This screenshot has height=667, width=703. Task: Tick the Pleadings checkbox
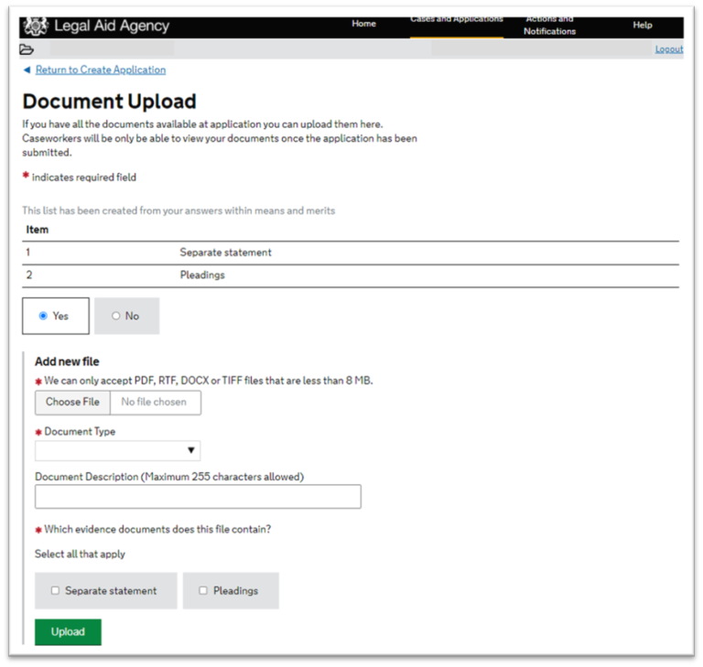[203, 591]
